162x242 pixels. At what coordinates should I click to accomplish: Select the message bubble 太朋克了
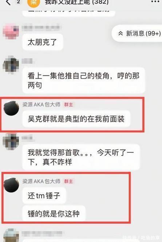[x=43, y=42]
